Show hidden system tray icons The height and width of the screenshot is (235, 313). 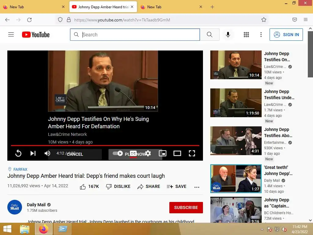[262, 229]
